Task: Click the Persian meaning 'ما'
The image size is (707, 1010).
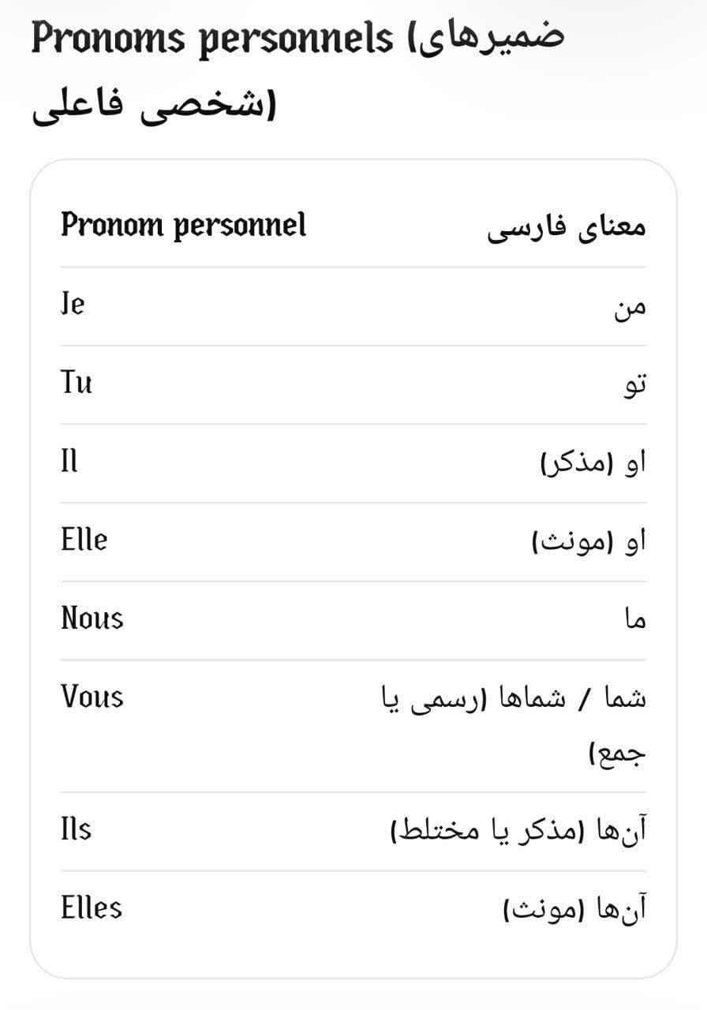Action: [x=635, y=621]
